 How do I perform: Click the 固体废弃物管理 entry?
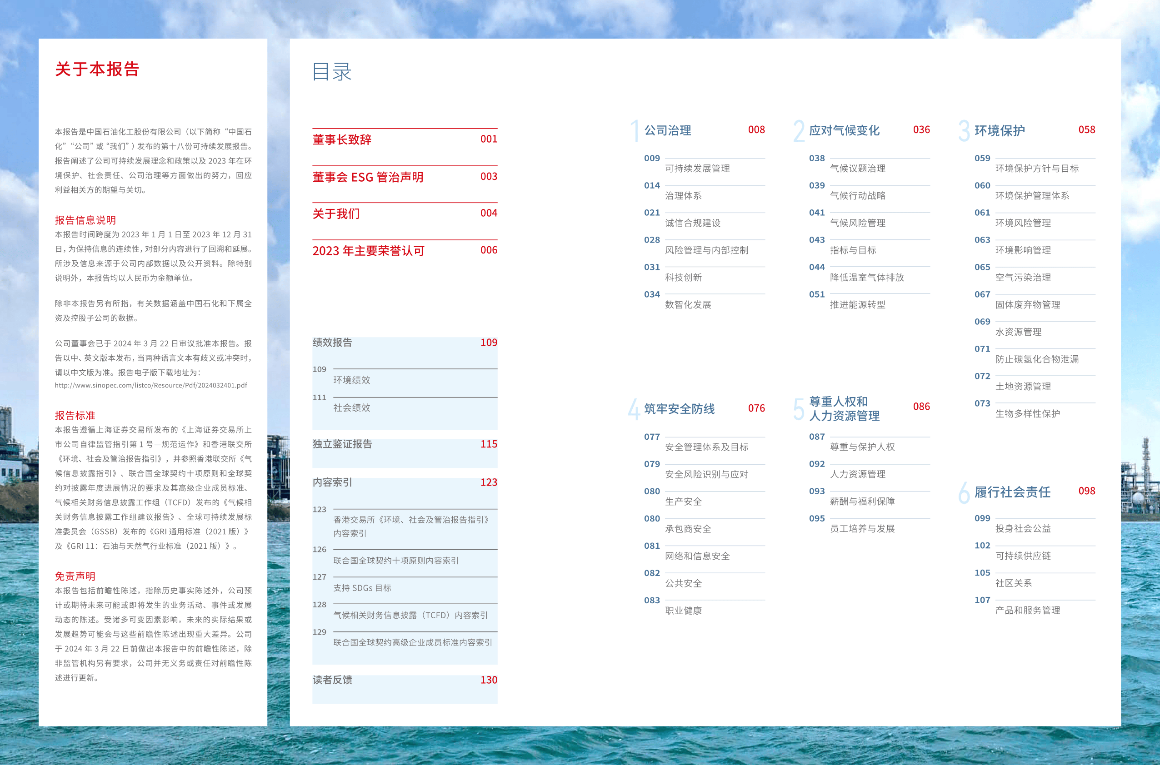(1028, 305)
